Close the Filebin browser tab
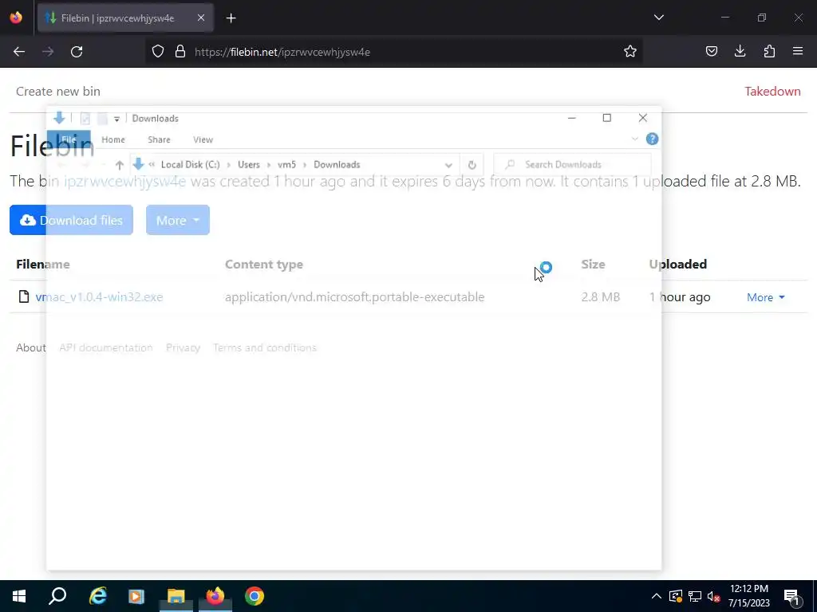817x612 pixels. (201, 18)
